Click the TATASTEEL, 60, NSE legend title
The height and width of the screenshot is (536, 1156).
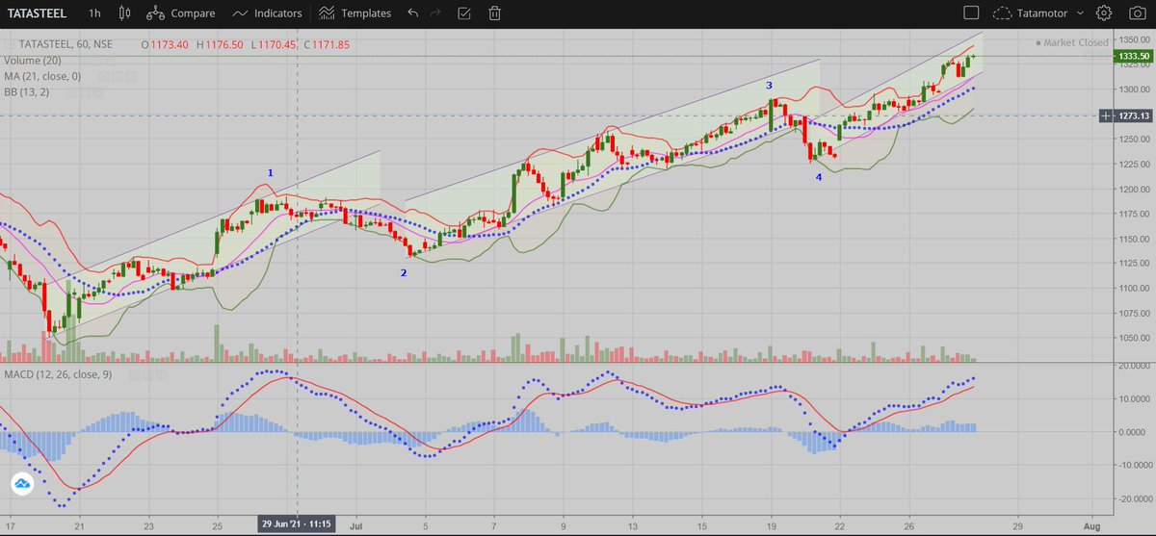click(x=65, y=44)
